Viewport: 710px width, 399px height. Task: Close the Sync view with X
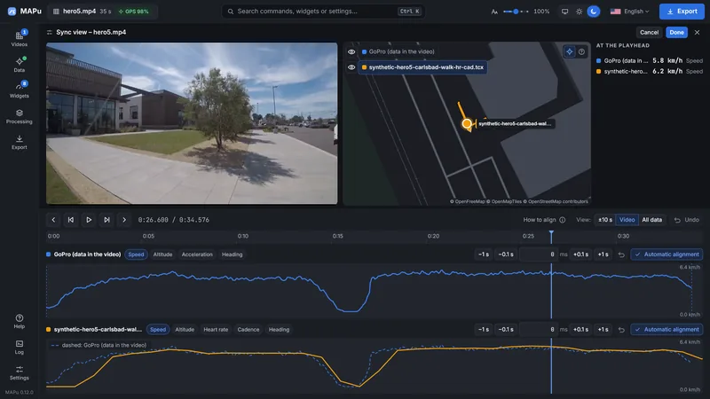[x=697, y=32]
